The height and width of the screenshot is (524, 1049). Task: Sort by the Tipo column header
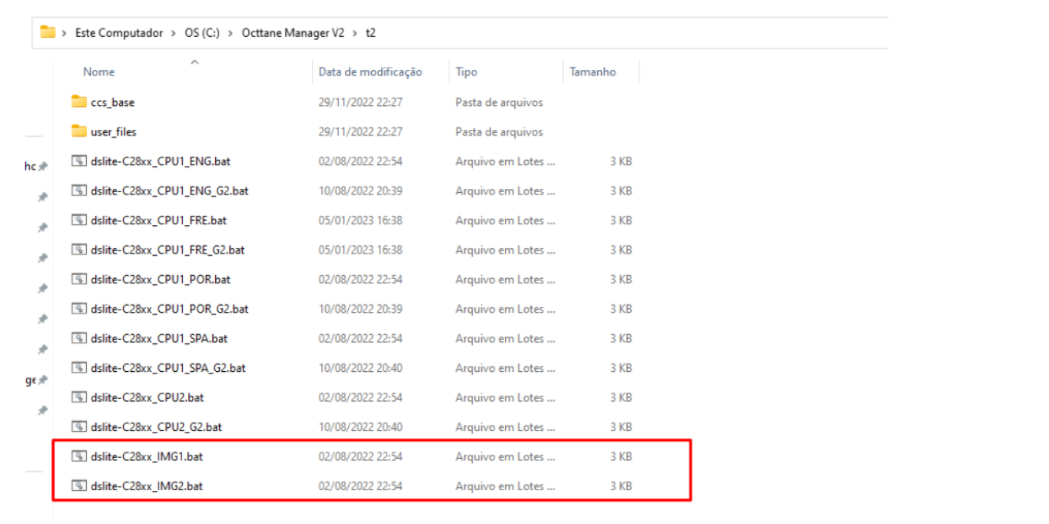click(466, 72)
